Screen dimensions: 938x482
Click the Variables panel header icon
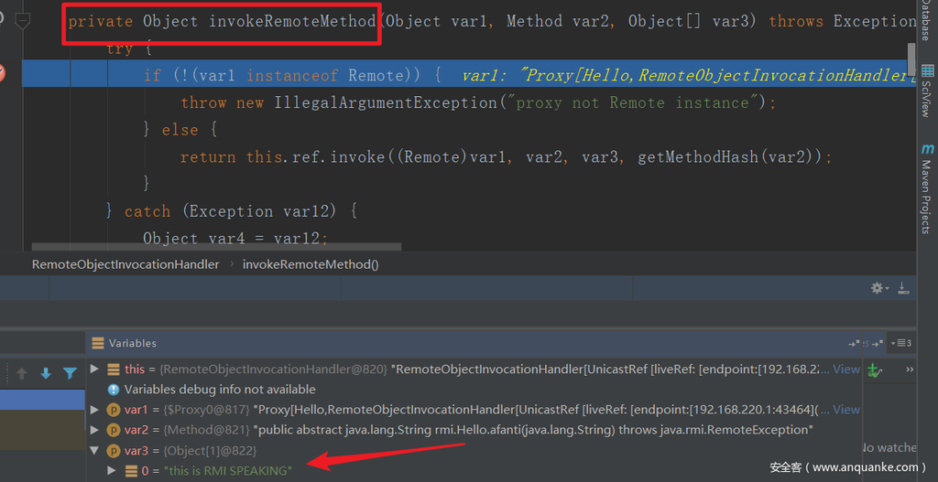[x=97, y=343]
